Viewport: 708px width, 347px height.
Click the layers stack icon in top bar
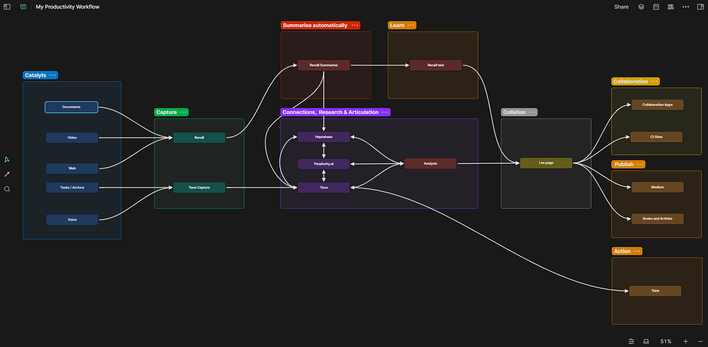[x=641, y=7]
